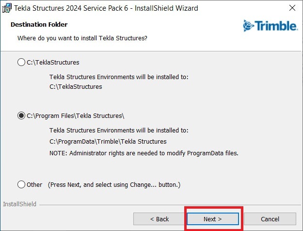This screenshot has width=303, height=231.
Task: Go back with the Back button
Action: pos(159,219)
